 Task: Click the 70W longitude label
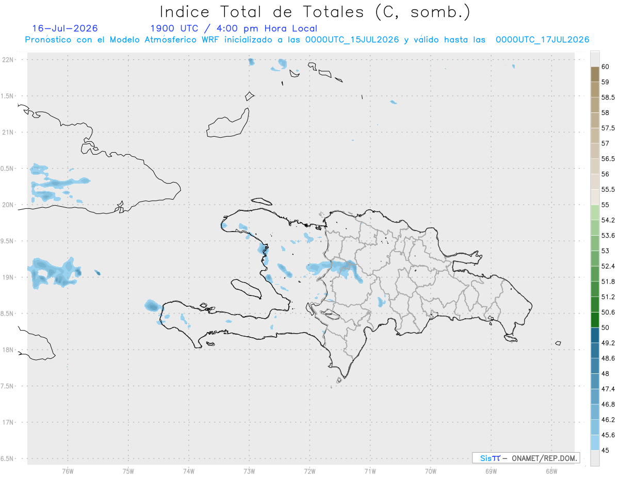431,471
